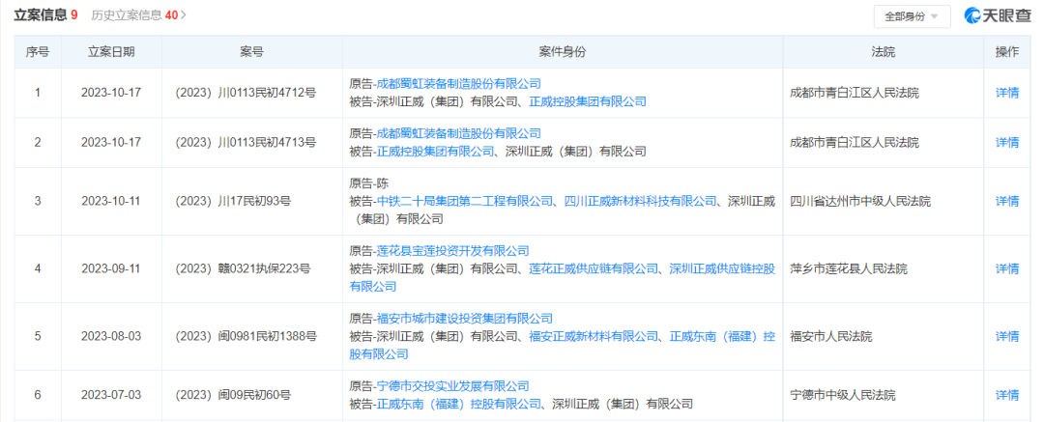Open 详情 for case 川17民初93号
Screen dimensions: 1044x422
pyautogui.click(x=1006, y=201)
